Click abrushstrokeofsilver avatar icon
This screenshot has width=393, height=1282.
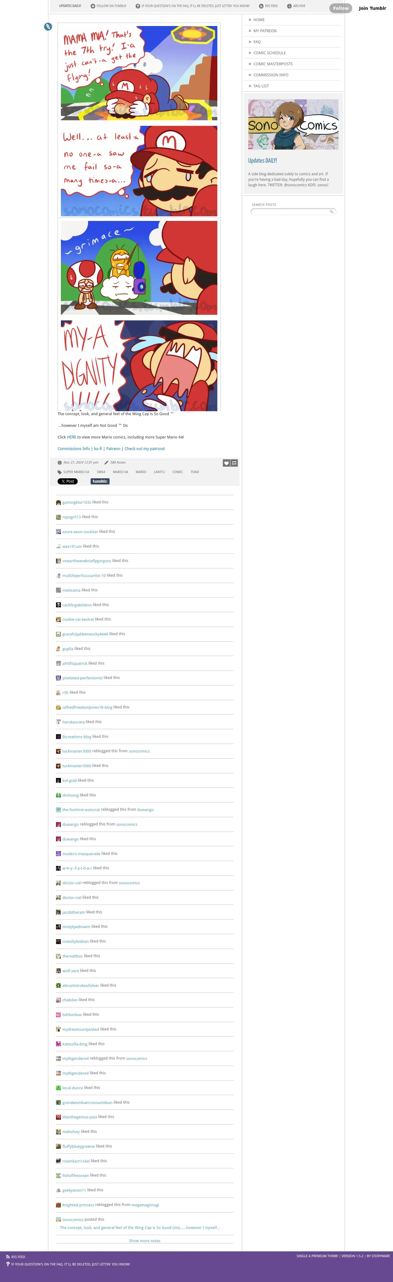(x=58, y=985)
